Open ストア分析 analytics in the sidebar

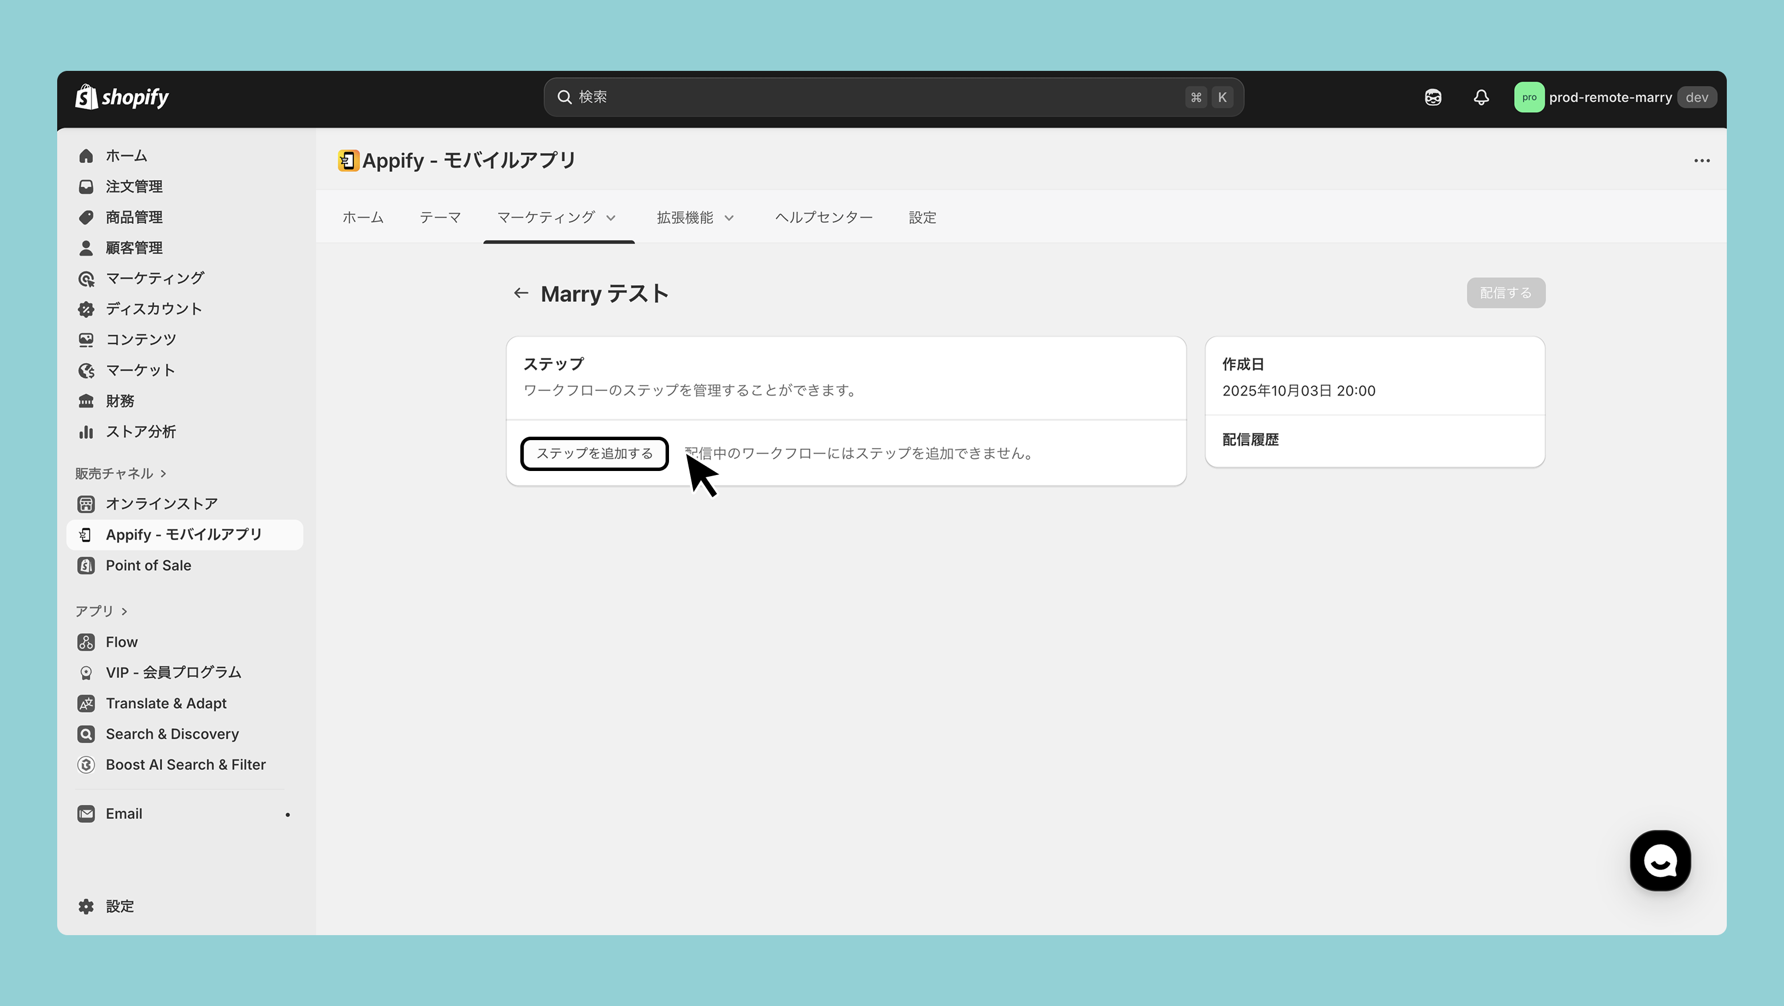pos(141,432)
